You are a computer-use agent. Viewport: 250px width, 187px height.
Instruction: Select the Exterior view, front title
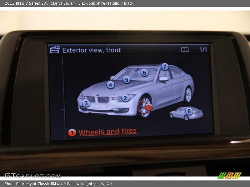(x=91, y=50)
